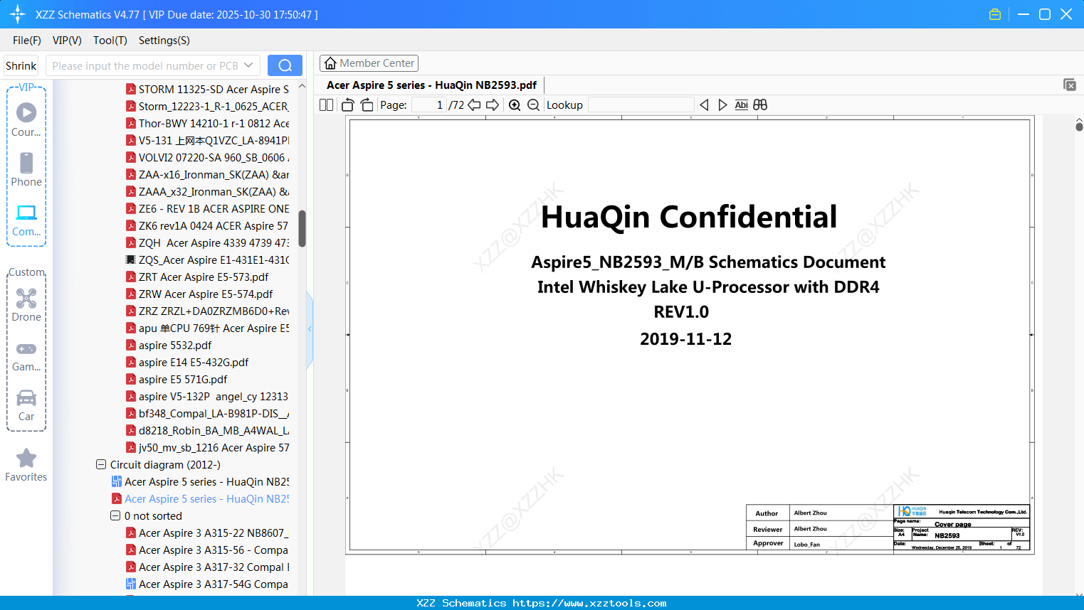
Task: Select aspire 5532.pdf in the tree
Action: click(169, 346)
